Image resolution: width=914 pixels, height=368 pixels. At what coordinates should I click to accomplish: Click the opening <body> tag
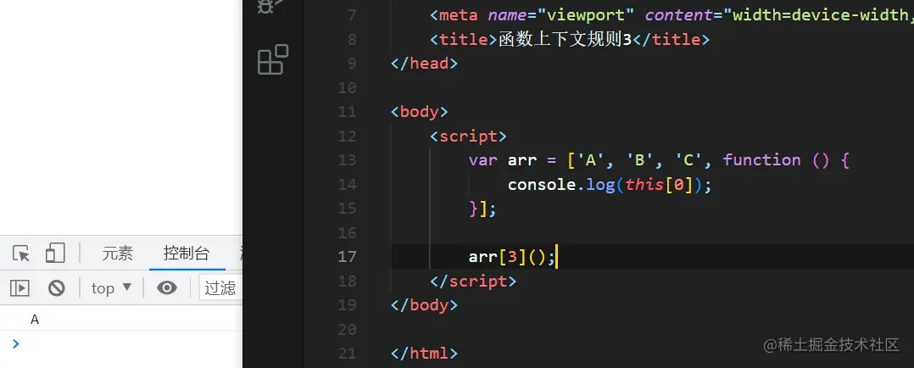(x=420, y=112)
